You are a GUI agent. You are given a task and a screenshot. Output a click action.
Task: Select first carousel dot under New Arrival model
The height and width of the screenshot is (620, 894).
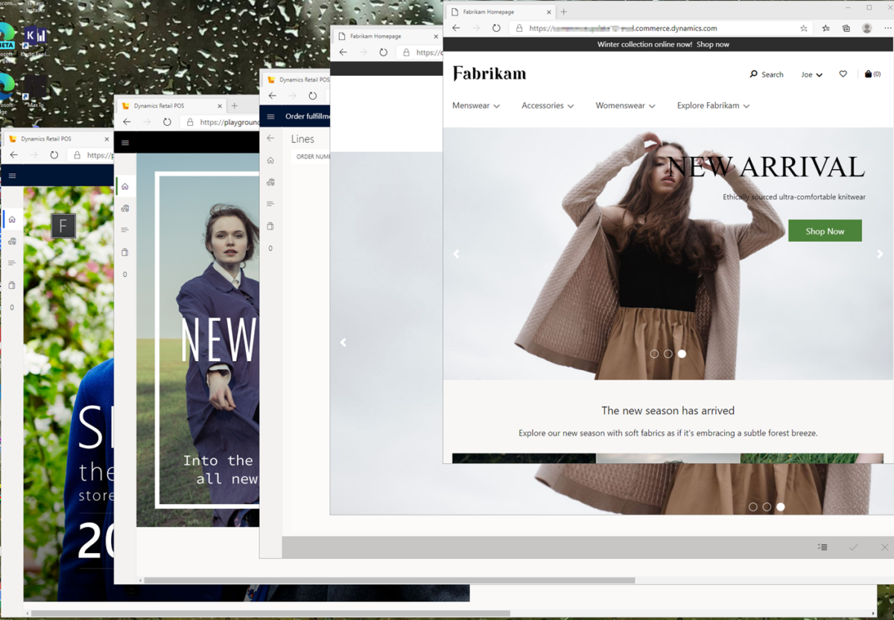pyautogui.click(x=654, y=354)
